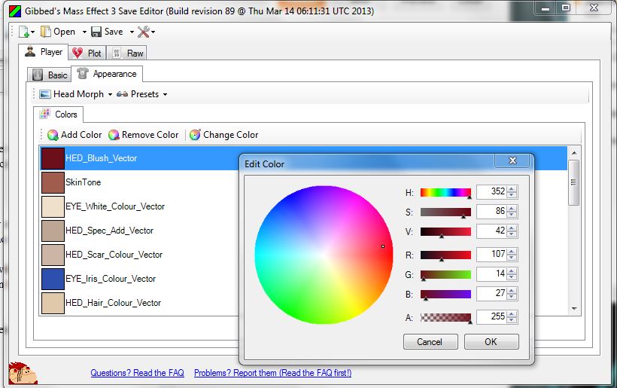The image size is (617, 388).
Task: Click Add Color
Action: 74,135
